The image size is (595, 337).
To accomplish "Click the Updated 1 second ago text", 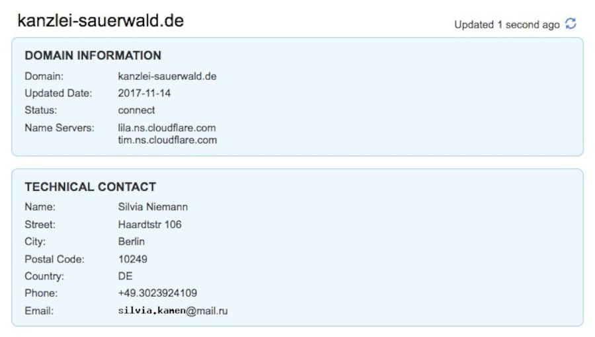I will click(x=506, y=24).
